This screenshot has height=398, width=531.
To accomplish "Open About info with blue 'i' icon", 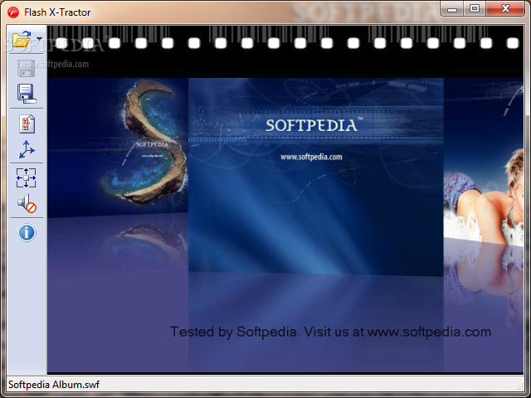I will click(27, 232).
